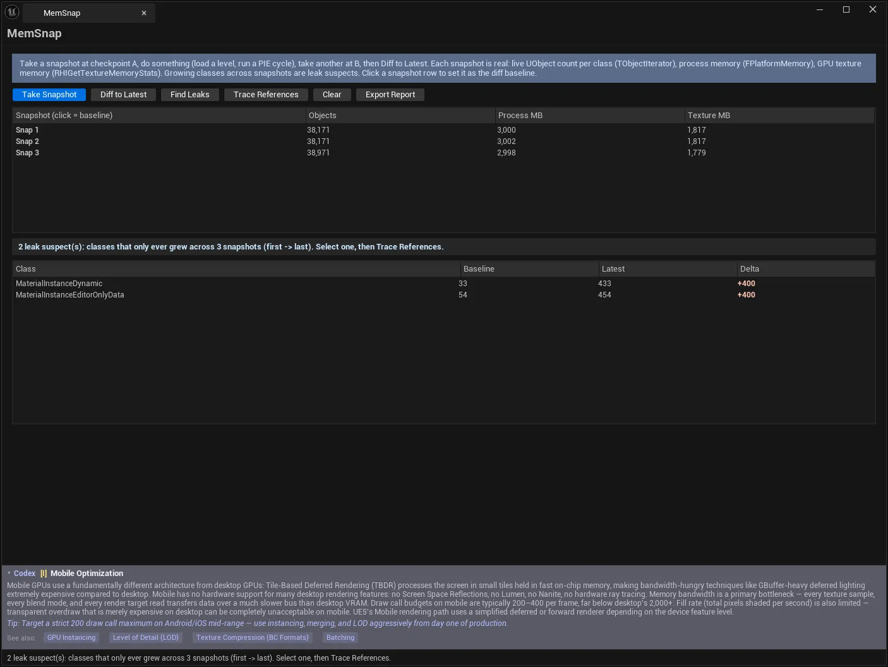
Task: Click the Export Report button
Action: pyautogui.click(x=390, y=95)
